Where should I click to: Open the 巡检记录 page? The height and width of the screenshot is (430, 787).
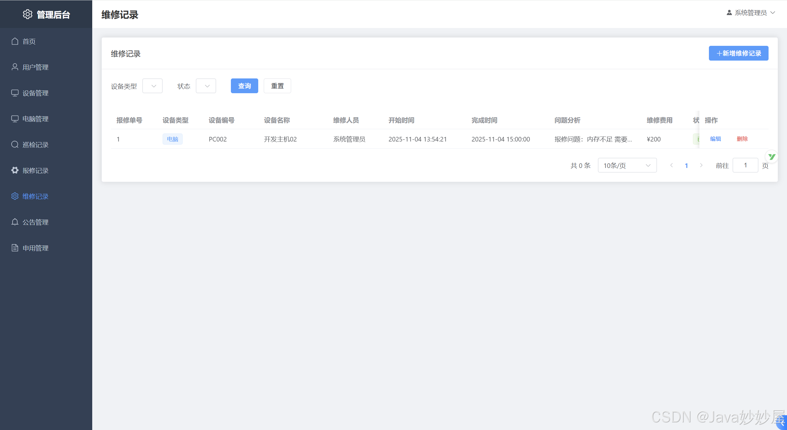coord(46,145)
